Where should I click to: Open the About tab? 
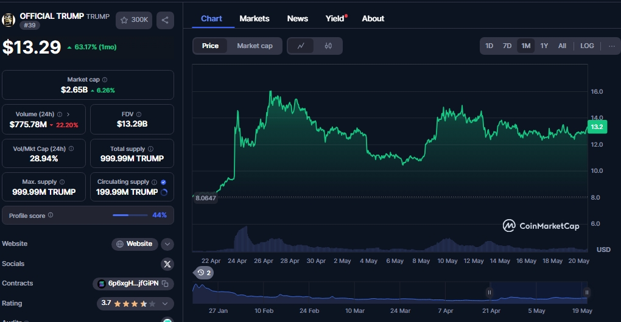[x=373, y=19]
